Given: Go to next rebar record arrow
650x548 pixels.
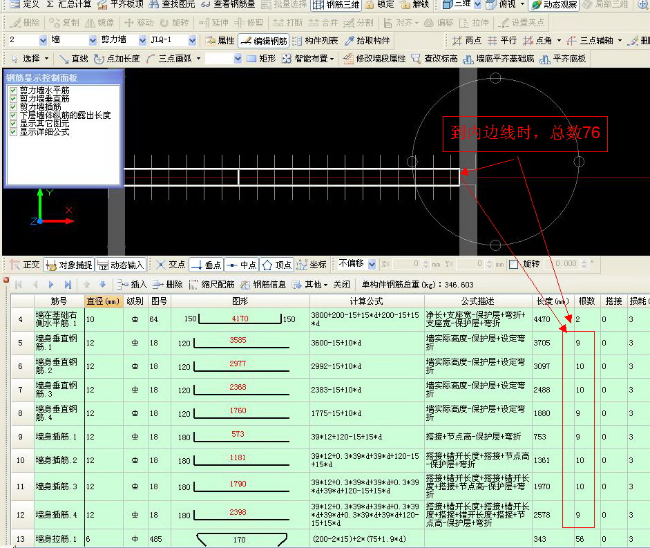Looking at the screenshot, I should (51, 285).
